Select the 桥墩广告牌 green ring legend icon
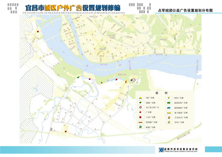Screen dimensions: 222x157 (141, 127)
